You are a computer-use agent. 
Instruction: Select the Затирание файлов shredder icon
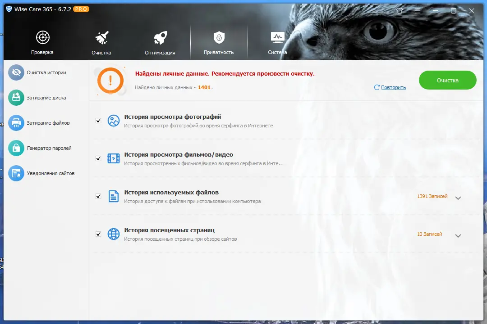[x=16, y=123]
